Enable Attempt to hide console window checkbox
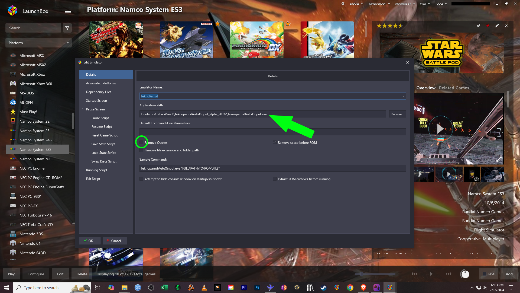 (x=141, y=179)
